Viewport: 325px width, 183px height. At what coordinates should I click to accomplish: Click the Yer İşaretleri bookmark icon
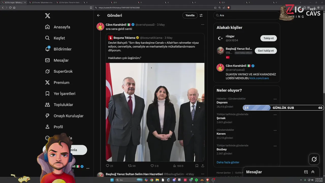[47, 94]
